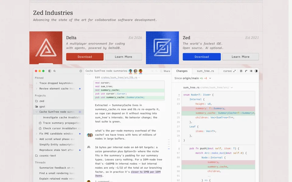Click the Projects section header
Screen dimensions: 292x182
(x=40, y=96)
